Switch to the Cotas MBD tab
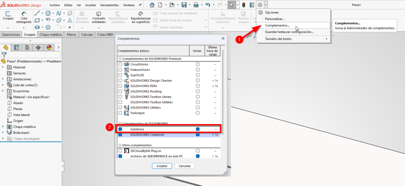This screenshot has width=405, height=186. coord(105,34)
